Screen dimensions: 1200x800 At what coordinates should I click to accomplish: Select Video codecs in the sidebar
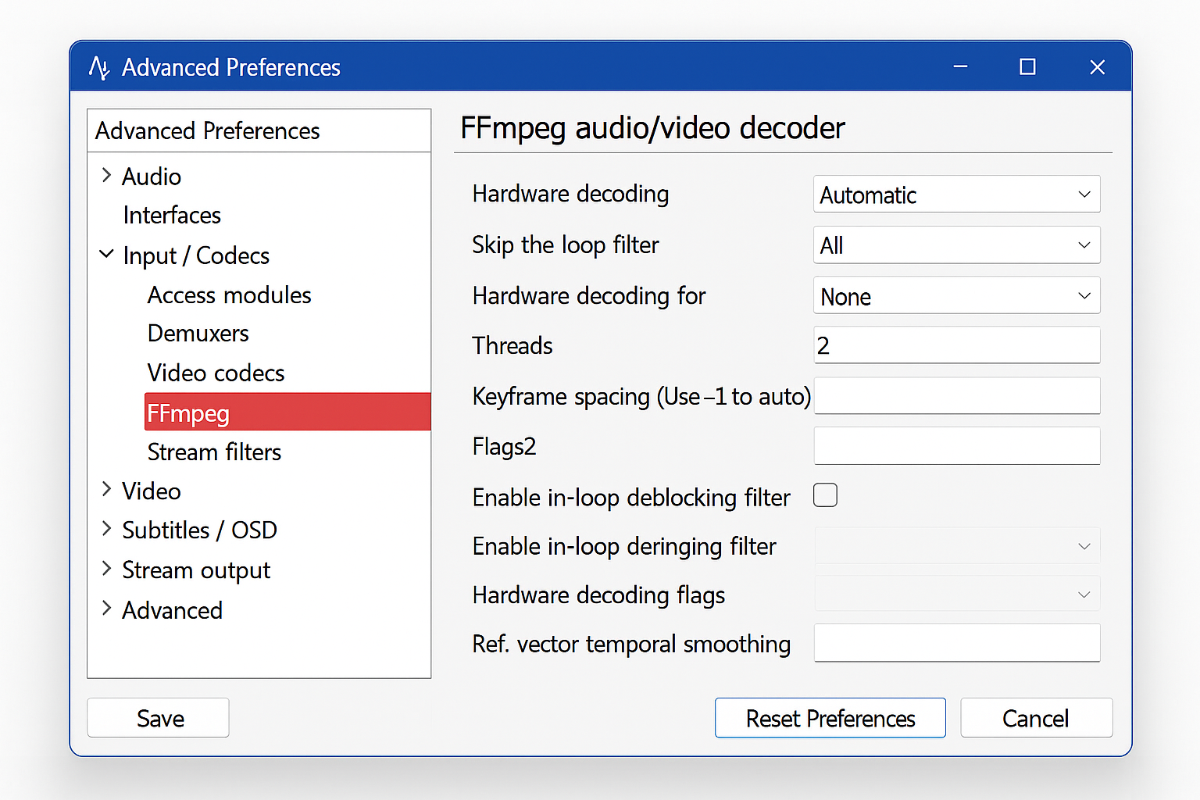pyautogui.click(x=216, y=373)
